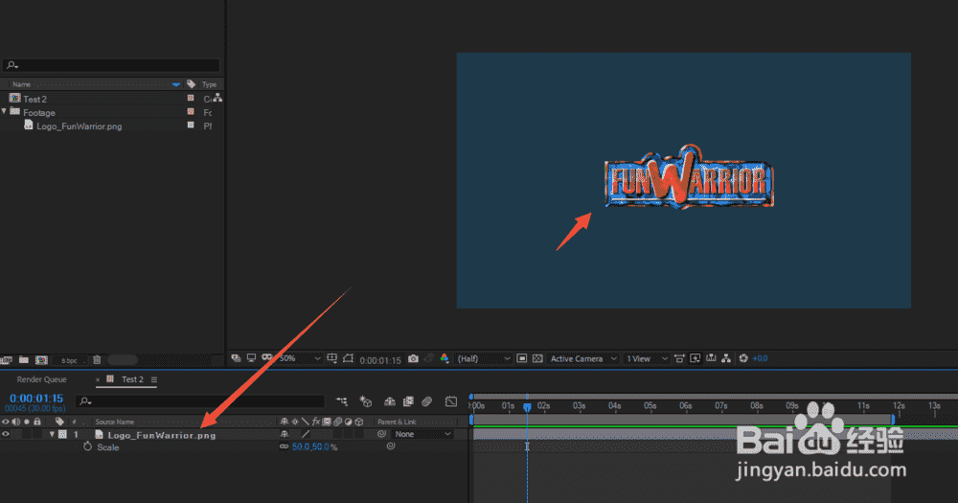Open the 8 bpc color depth setting
The image size is (958, 503).
pos(69,360)
